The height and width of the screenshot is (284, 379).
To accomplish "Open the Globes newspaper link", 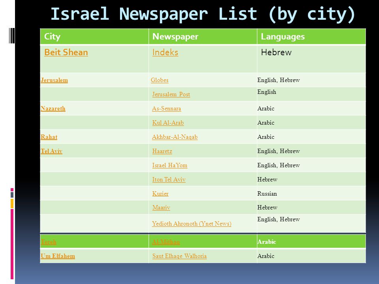I will 159,80.
